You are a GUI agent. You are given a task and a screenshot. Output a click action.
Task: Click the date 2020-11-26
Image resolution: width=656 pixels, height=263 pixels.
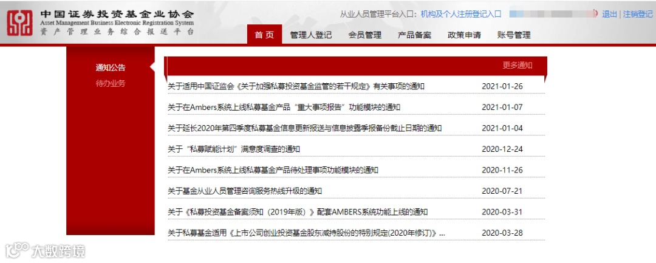[502, 170]
